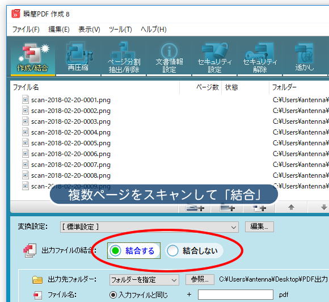Viewport: 329px width, 302px height.
Task: Click the 編集... button
Action: coord(259,227)
